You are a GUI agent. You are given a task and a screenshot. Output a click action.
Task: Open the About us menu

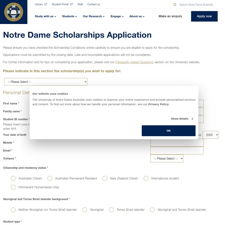point(137,16)
